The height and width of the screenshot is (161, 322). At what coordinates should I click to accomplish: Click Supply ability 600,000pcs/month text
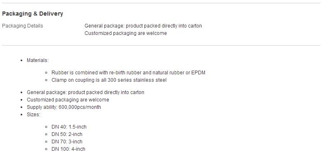tap(64, 107)
